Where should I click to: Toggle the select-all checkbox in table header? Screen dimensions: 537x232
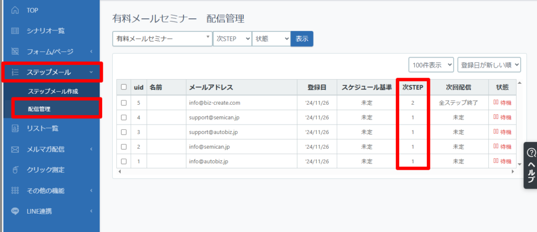(x=124, y=87)
